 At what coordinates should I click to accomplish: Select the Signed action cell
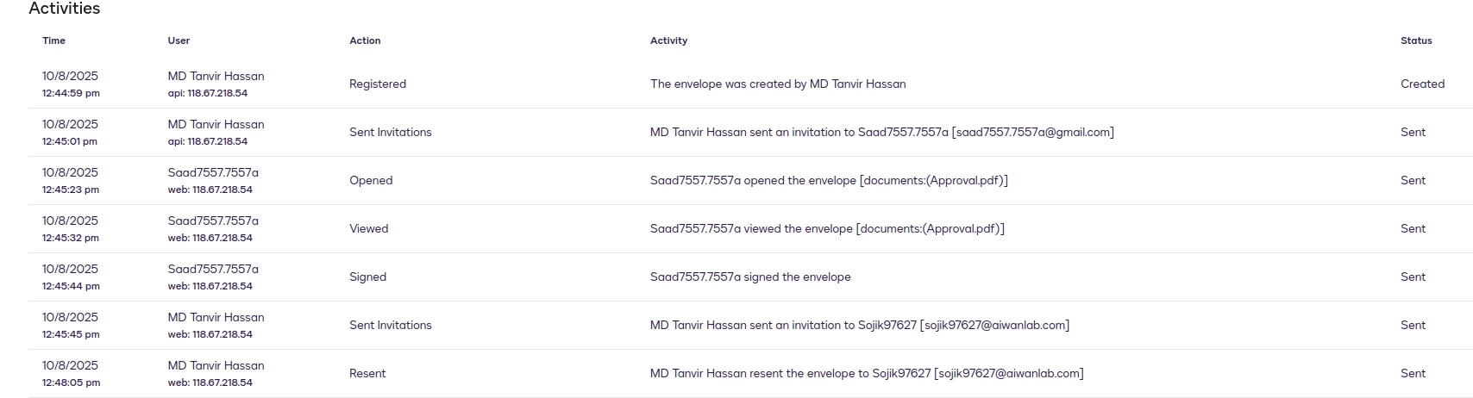(367, 277)
